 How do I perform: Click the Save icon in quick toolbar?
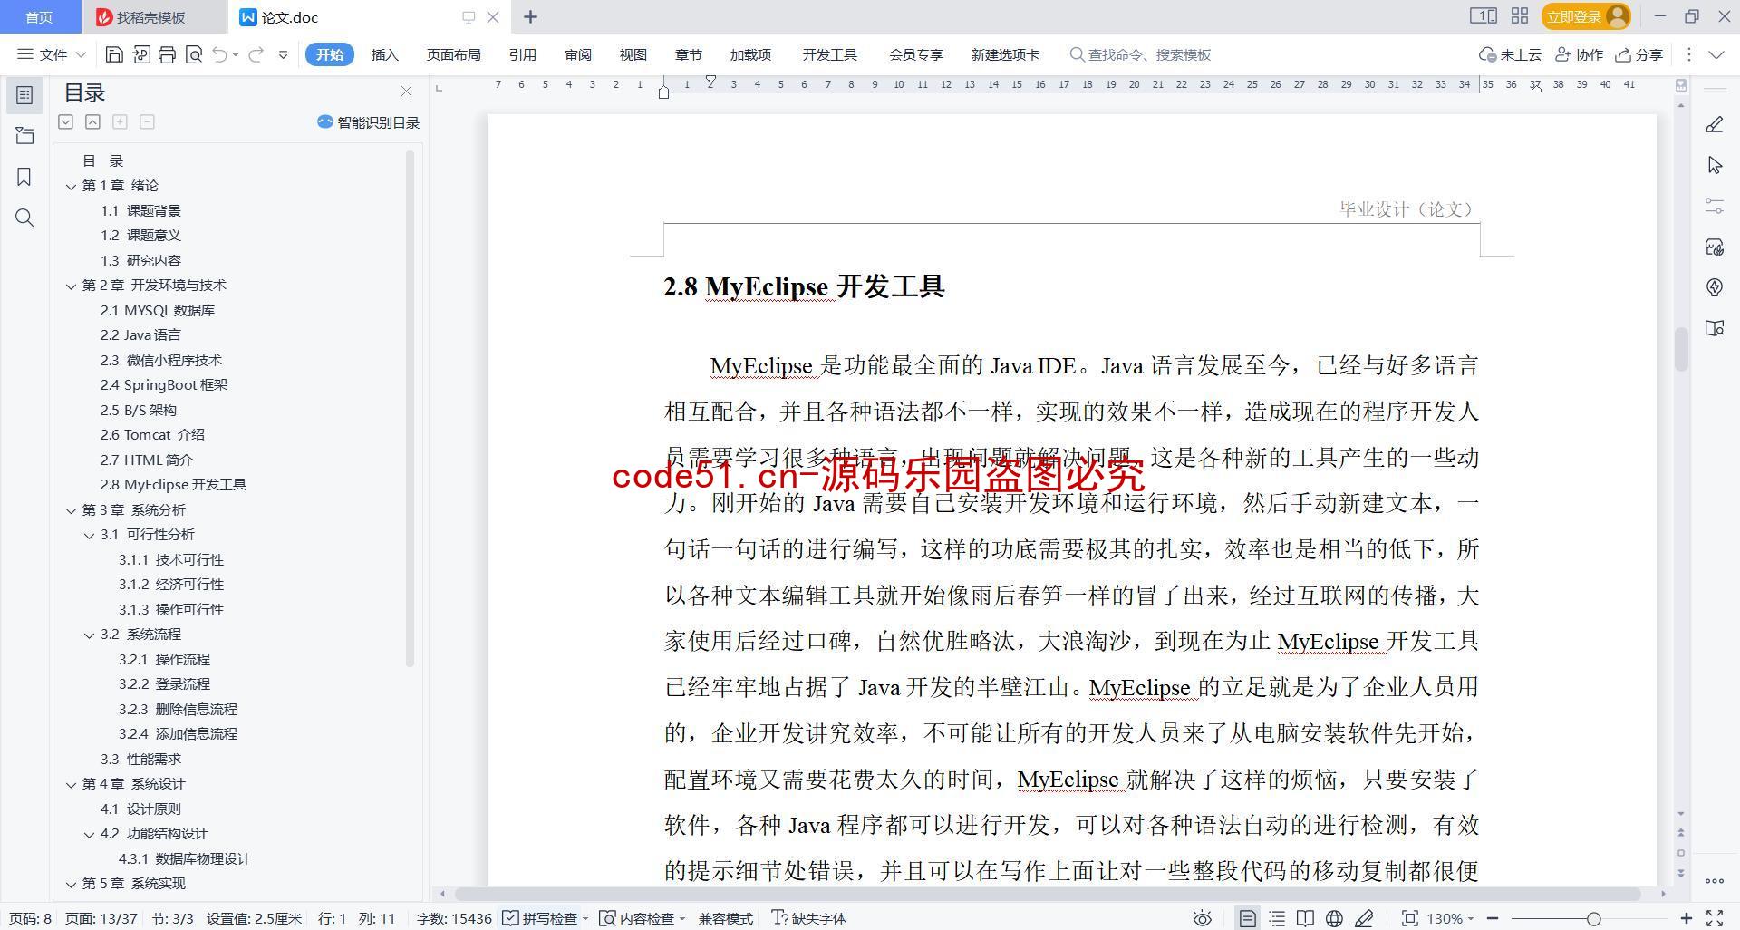coord(114,54)
